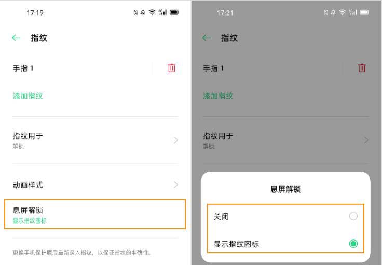
Task: Tap 添加指纹 link on left screen
Action: click(28, 96)
